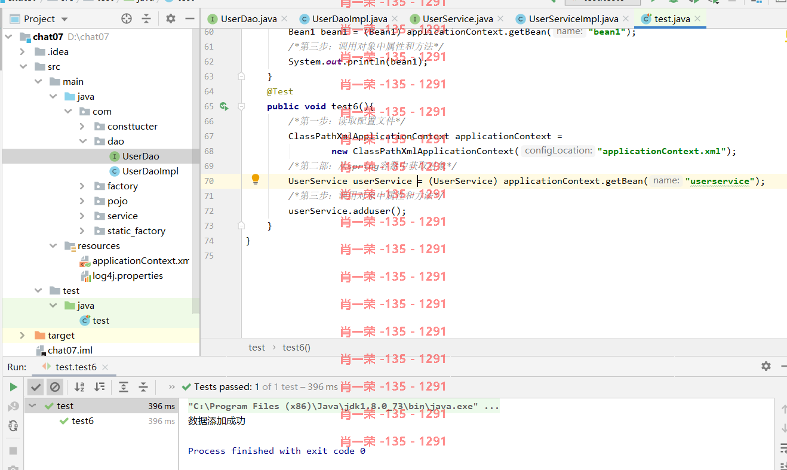787x470 pixels.
Task: Expand the target folder
Action: pyautogui.click(x=23, y=336)
